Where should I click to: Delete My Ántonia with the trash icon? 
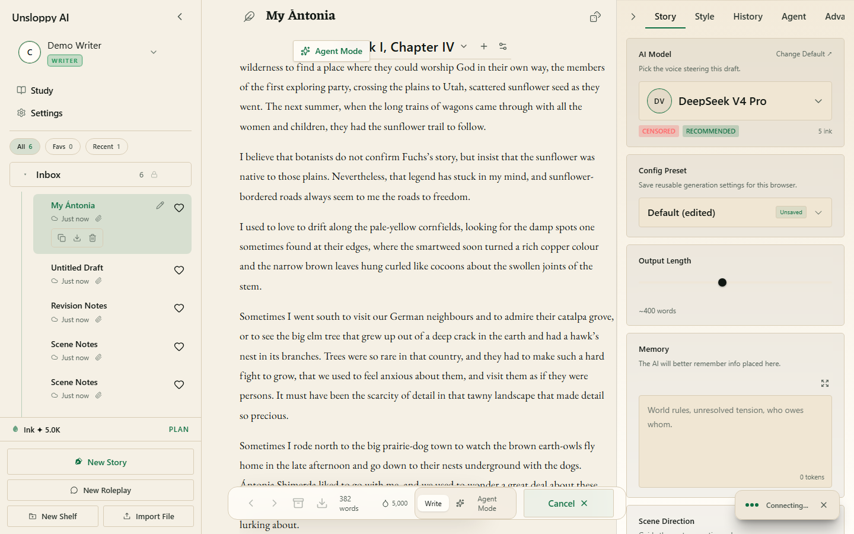[93, 238]
